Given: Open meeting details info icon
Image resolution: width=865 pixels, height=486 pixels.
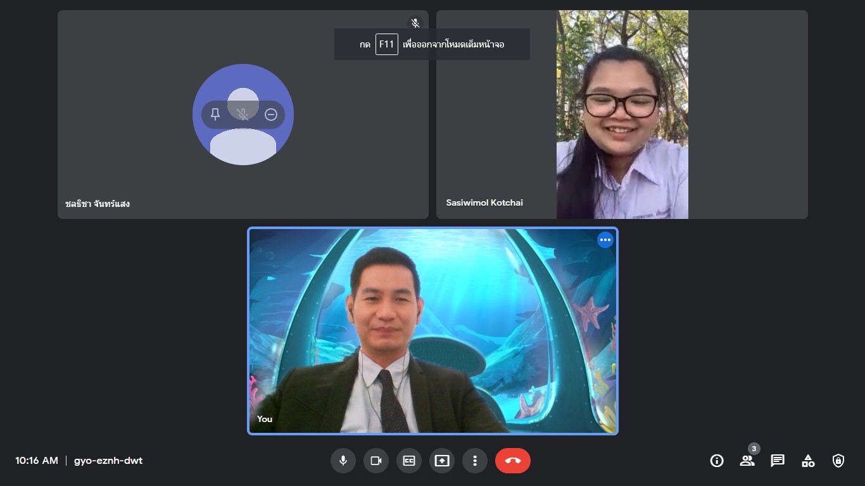Looking at the screenshot, I should tap(716, 461).
